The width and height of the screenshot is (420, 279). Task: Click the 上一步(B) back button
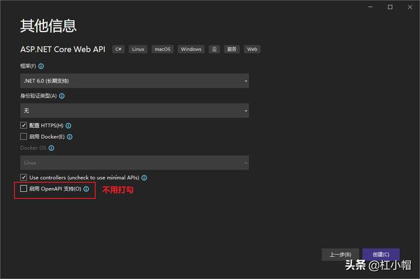(x=340, y=254)
